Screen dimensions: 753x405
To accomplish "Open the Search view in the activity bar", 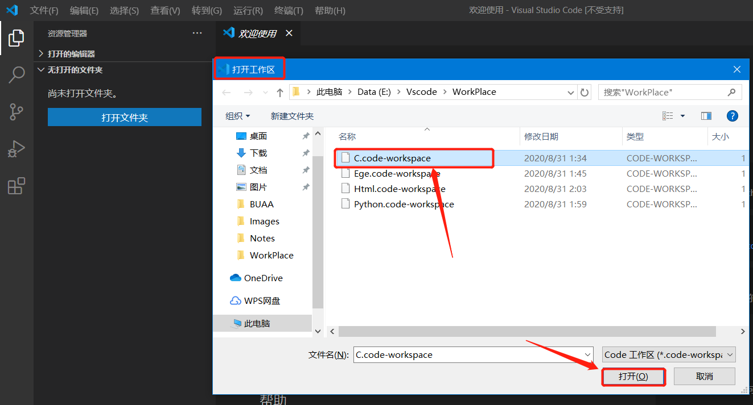I will (17, 74).
